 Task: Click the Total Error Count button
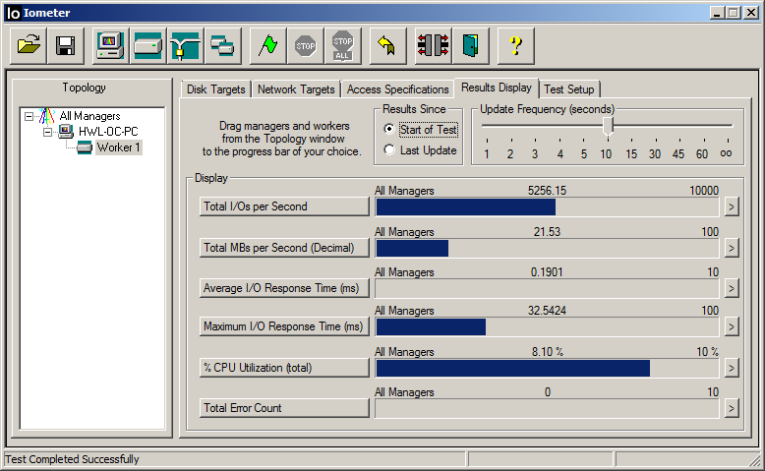(x=284, y=408)
